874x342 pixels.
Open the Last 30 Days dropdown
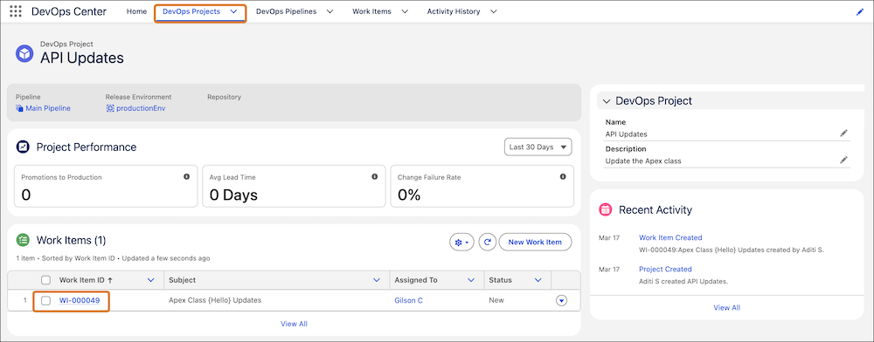tap(538, 147)
